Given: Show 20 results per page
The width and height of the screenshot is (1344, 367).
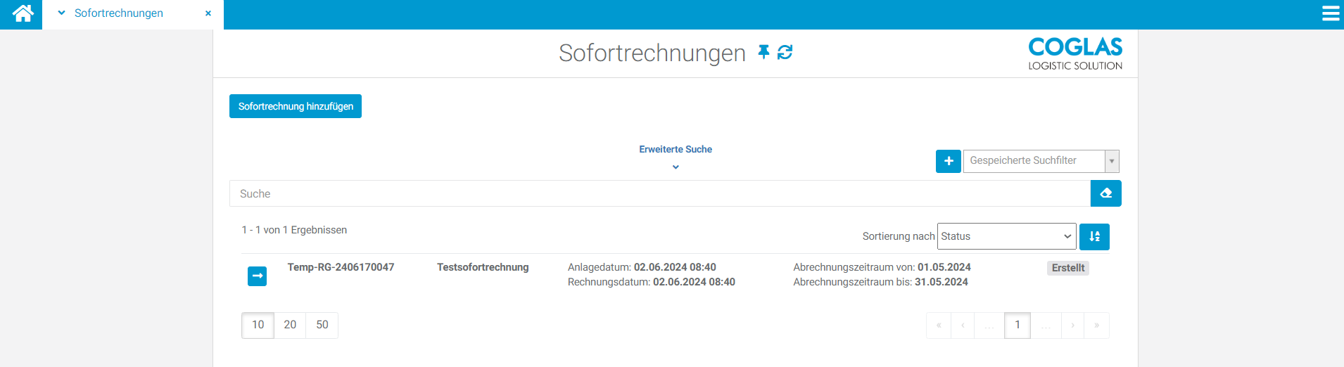Looking at the screenshot, I should click(x=290, y=325).
